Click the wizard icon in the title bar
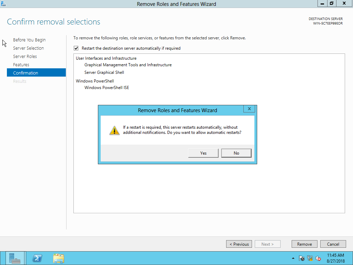 pos(3,3)
